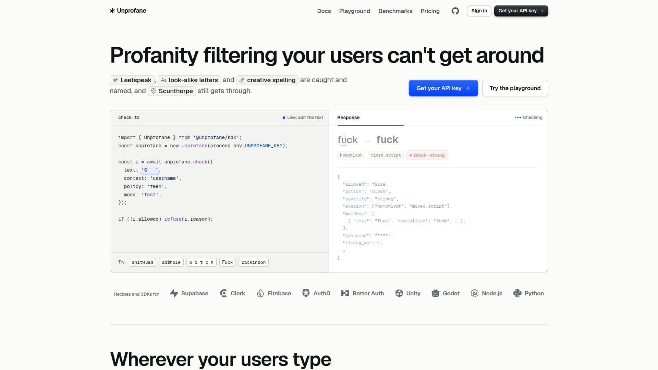This screenshot has height=370, width=658.
Task: Click the Node.js hexagon icon
Action: click(x=474, y=293)
